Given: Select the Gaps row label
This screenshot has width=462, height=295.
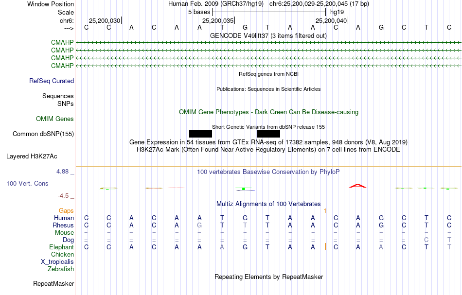Looking at the screenshot, I should [66, 210].
